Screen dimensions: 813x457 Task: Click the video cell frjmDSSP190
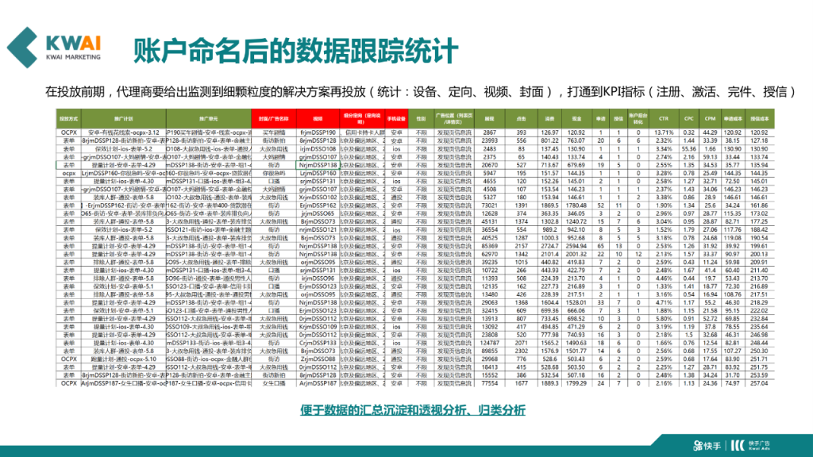[x=318, y=132]
